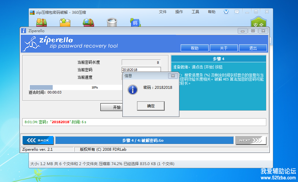
Task: Click the Ziperello ver. 2.1 status text
Action: (37, 149)
